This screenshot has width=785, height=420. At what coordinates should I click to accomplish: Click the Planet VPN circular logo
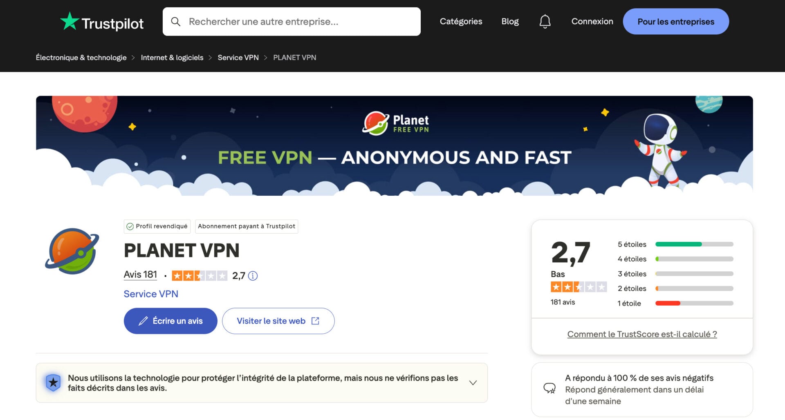tap(72, 251)
